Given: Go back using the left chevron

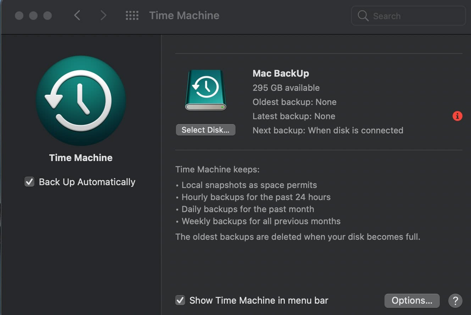Looking at the screenshot, I should 77,16.
